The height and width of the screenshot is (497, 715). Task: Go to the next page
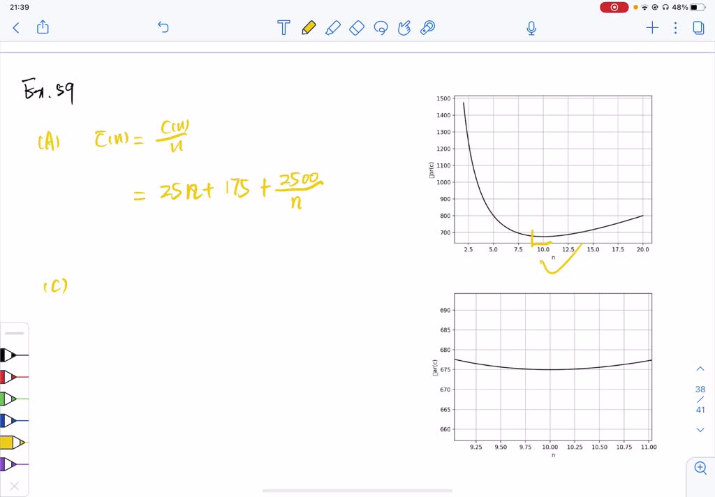(700, 430)
